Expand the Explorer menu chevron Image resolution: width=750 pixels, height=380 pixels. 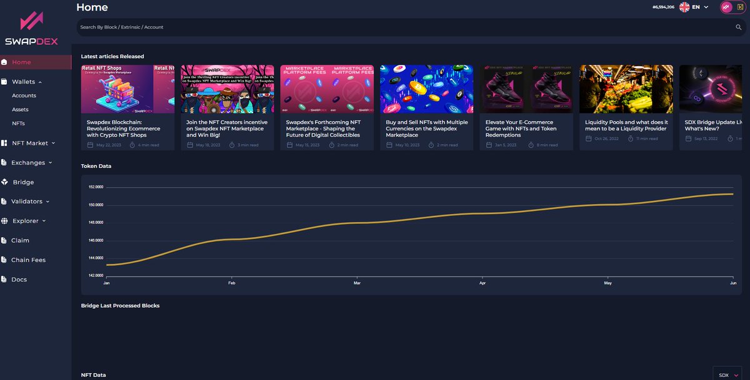point(44,221)
